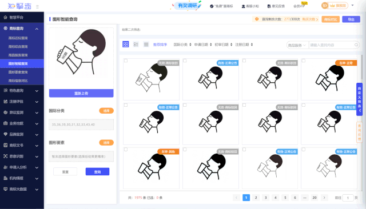The height and width of the screenshot is (209, 366).
Task: Click the 特色查询 sidebar icon
Action: click(x=5, y=90)
